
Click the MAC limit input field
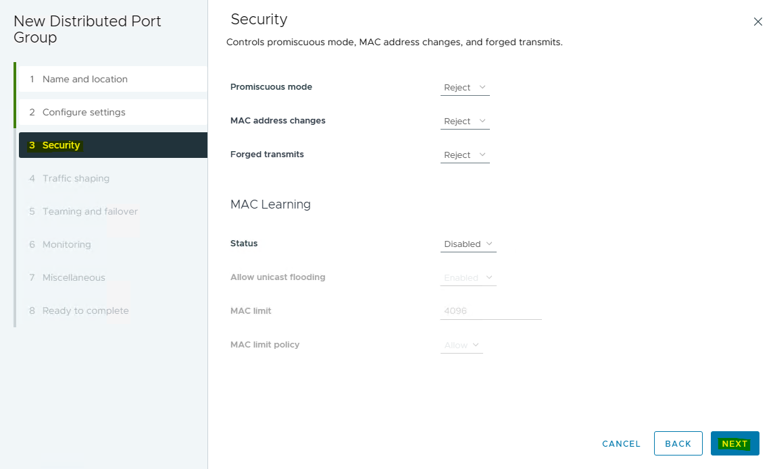point(491,311)
